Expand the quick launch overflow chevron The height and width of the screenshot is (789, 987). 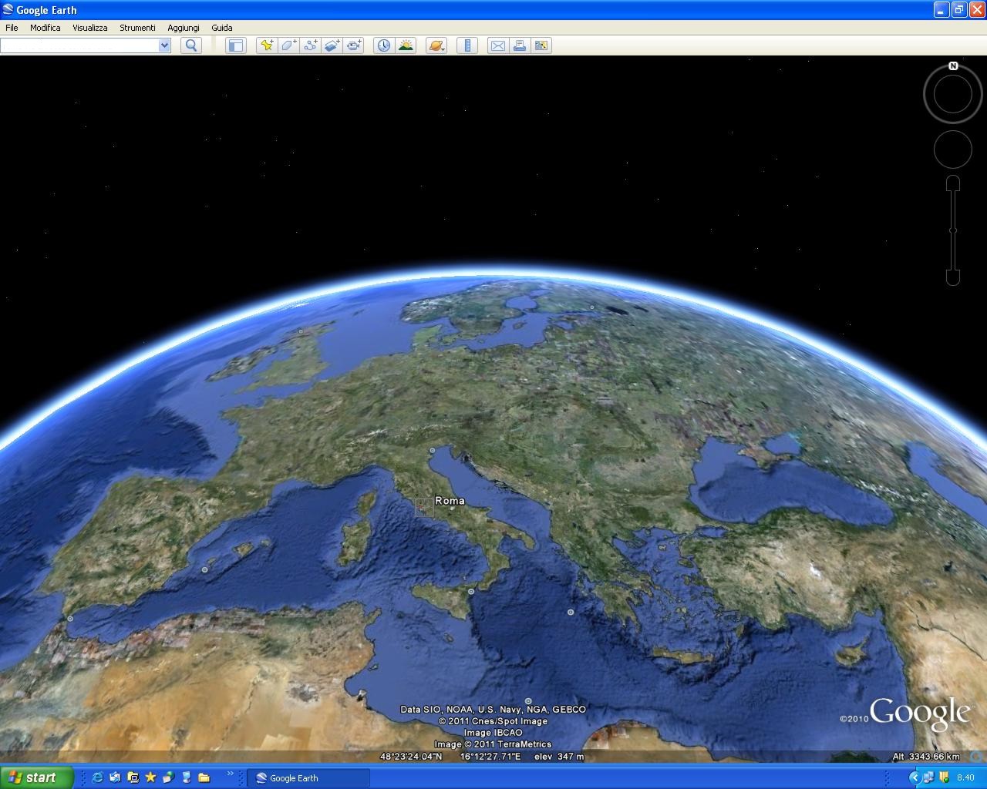[x=230, y=774]
